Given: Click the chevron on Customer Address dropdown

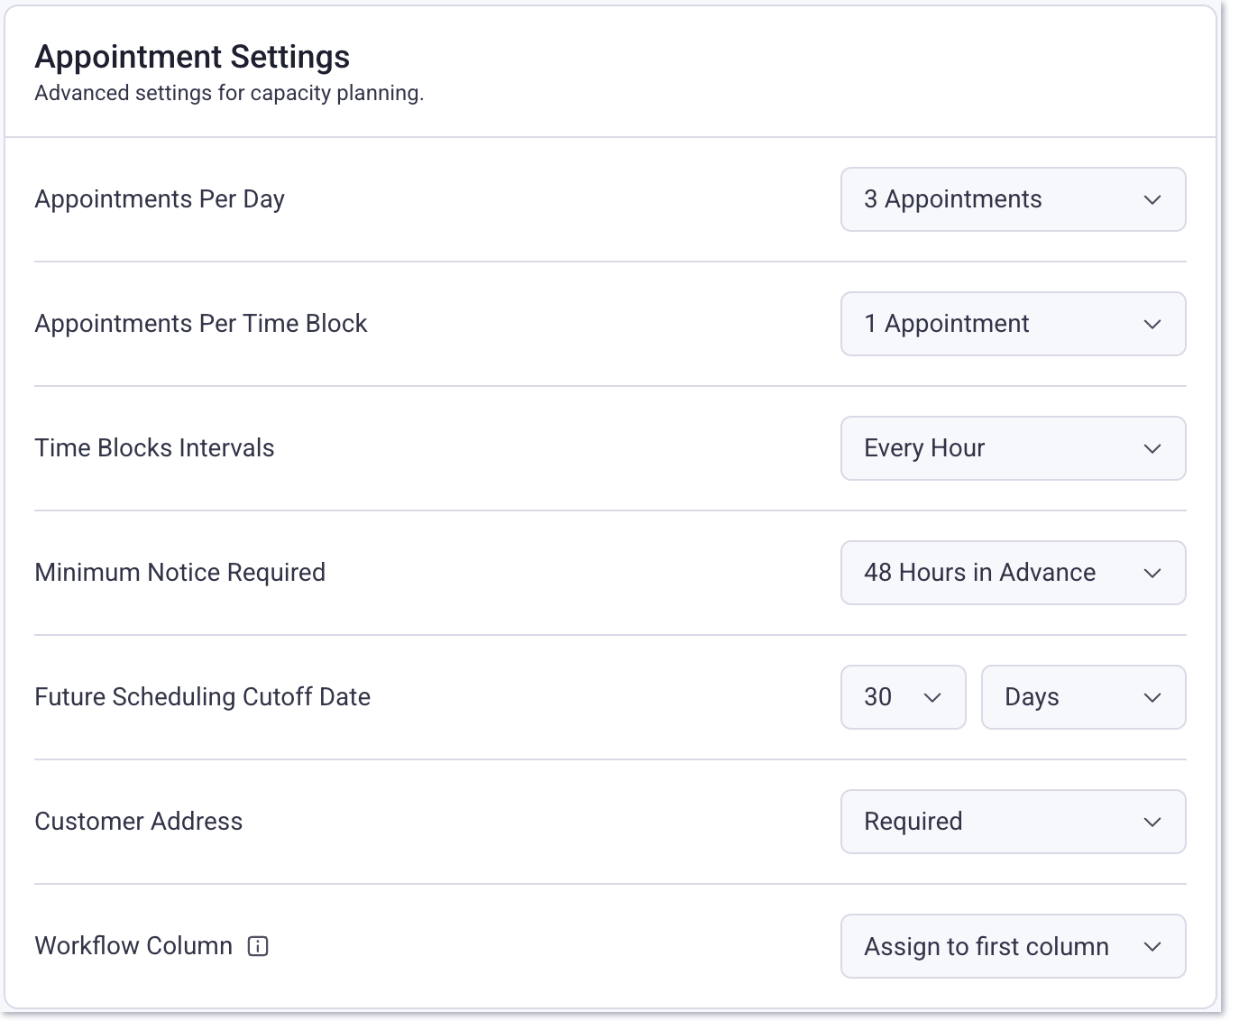Looking at the screenshot, I should coord(1152,822).
